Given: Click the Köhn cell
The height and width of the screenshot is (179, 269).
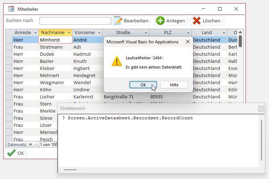Looking at the screenshot, I should (x=55, y=89).
